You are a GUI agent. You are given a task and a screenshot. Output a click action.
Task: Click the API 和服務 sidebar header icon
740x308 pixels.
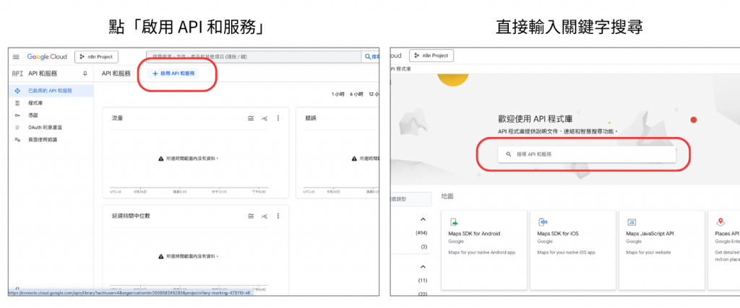(17, 74)
